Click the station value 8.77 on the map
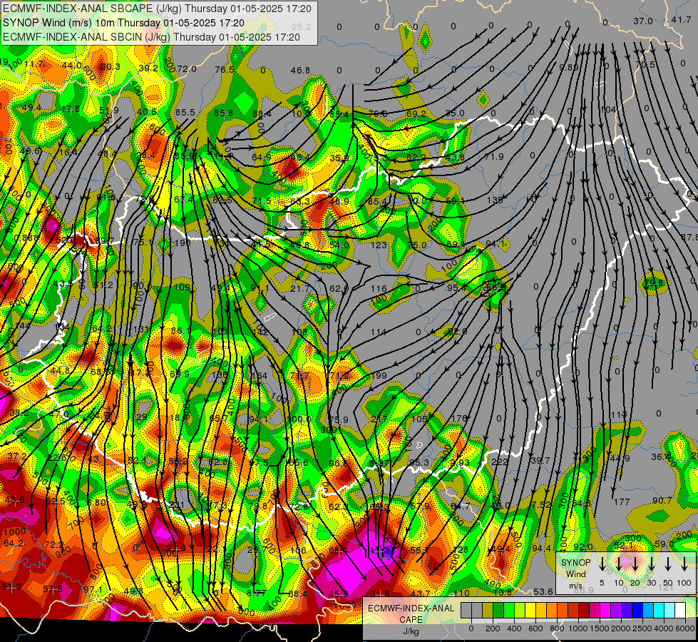 pos(257,593)
